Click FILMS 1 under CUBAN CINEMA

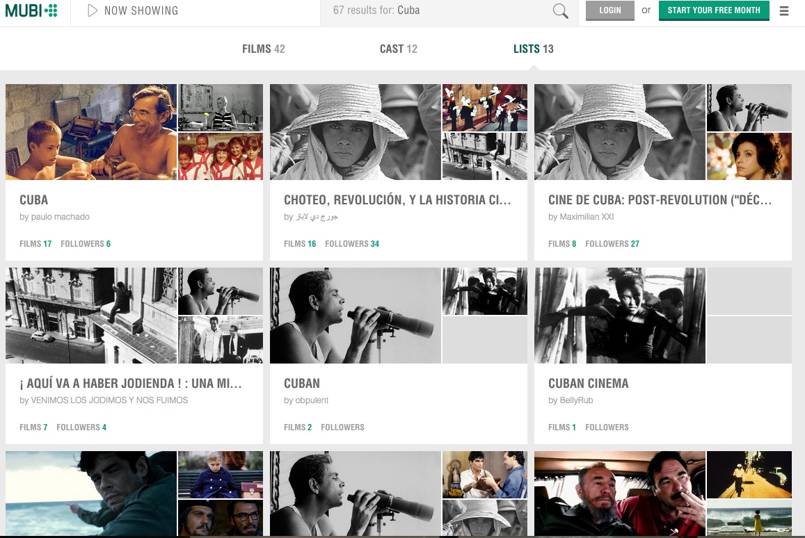[562, 427]
